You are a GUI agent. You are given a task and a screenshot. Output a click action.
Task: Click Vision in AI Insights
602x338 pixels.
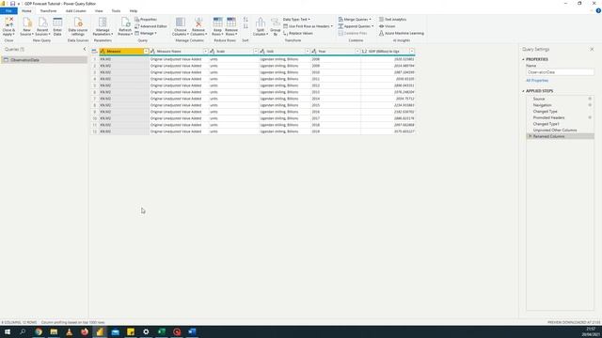coord(387,26)
